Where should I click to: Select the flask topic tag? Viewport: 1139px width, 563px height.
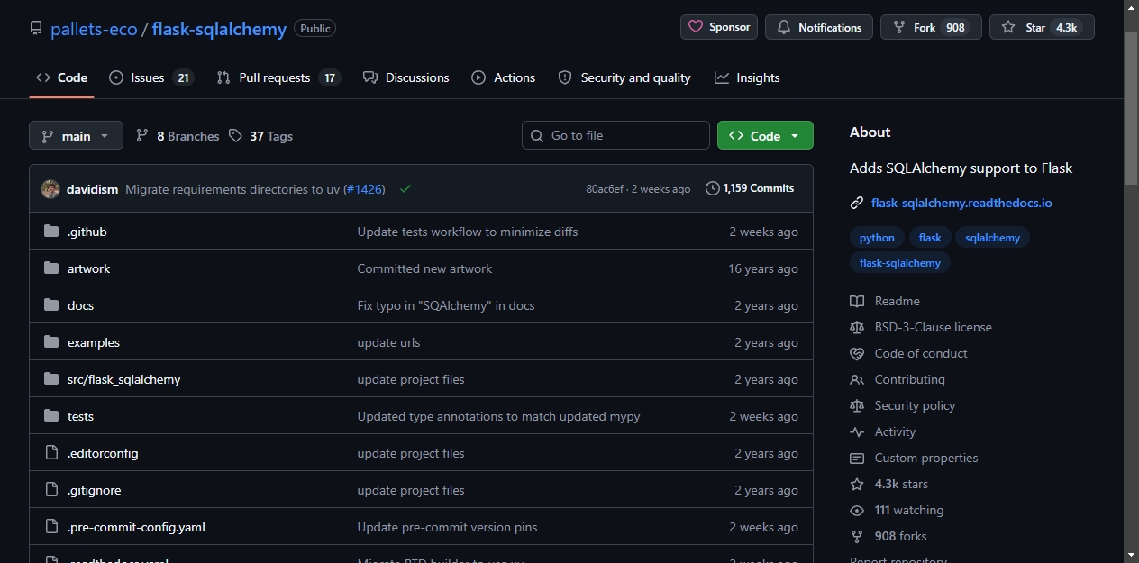pyautogui.click(x=930, y=238)
